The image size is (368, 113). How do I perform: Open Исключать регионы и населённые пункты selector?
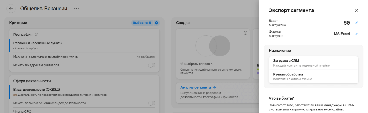click(x=84, y=56)
